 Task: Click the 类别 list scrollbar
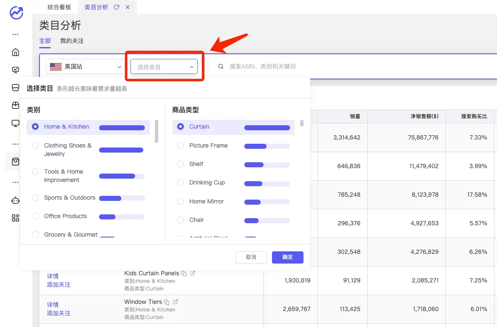(156, 131)
